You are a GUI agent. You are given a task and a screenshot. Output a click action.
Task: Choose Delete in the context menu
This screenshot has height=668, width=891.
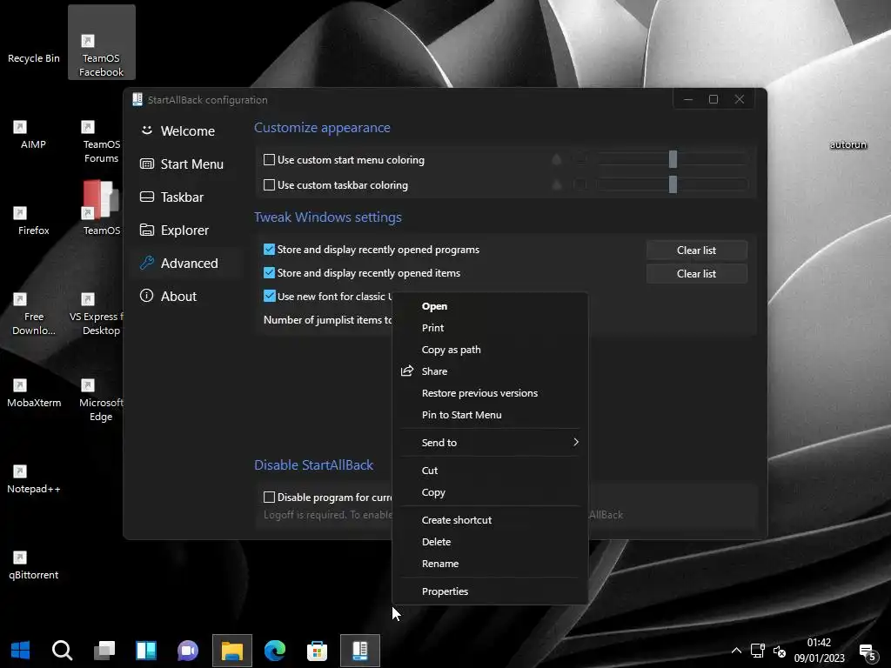pos(490,541)
